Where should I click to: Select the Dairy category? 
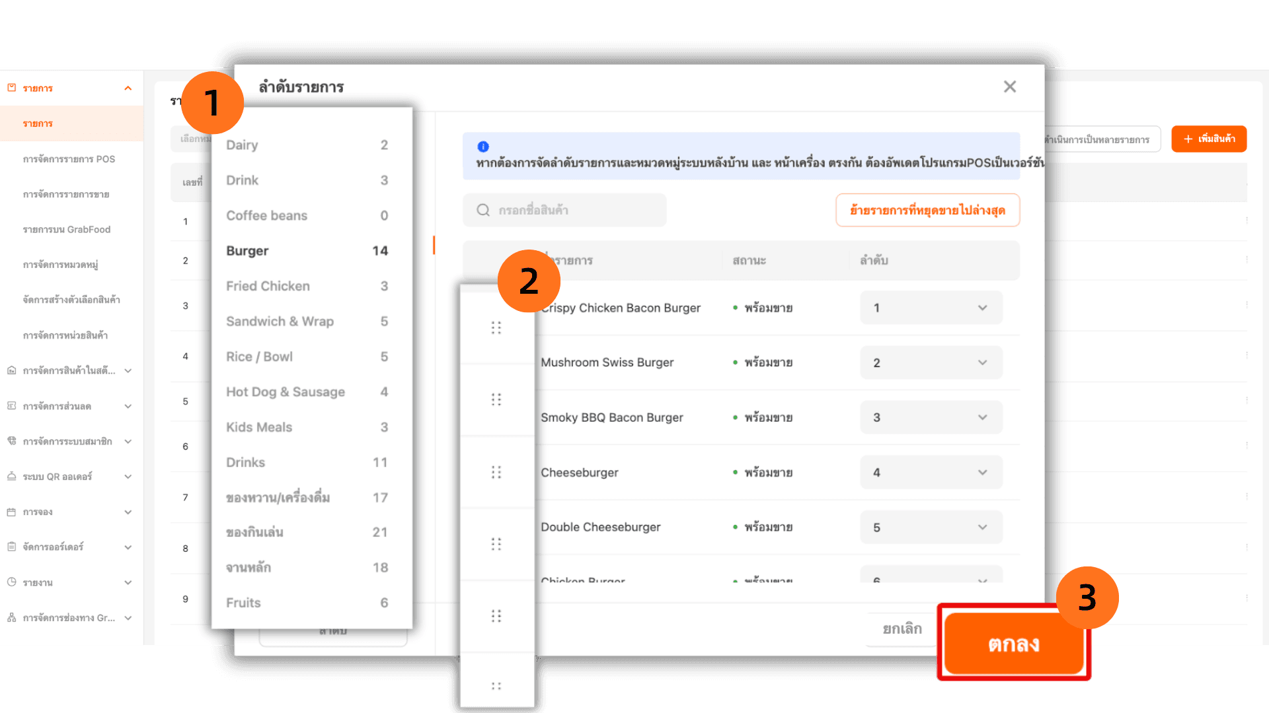pos(307,145)
